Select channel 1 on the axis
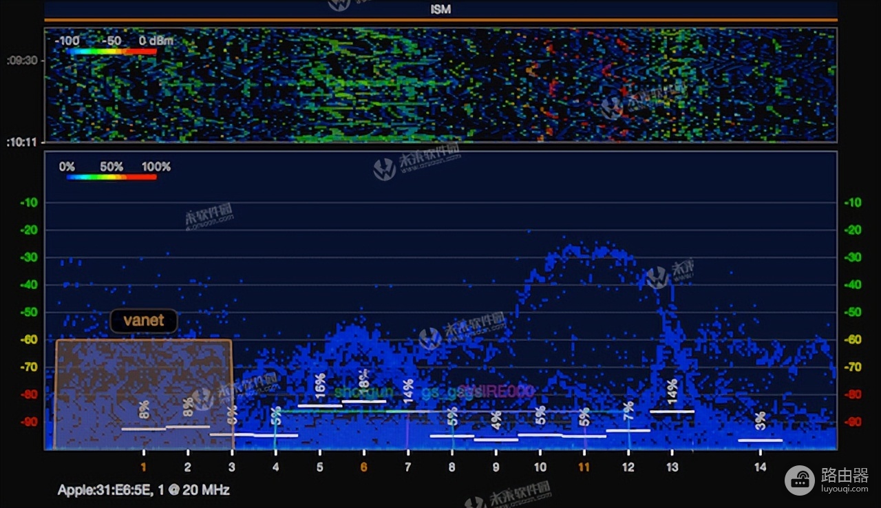Image resolution: width=881 pixels, height=508 pixels. click(144, 467)
